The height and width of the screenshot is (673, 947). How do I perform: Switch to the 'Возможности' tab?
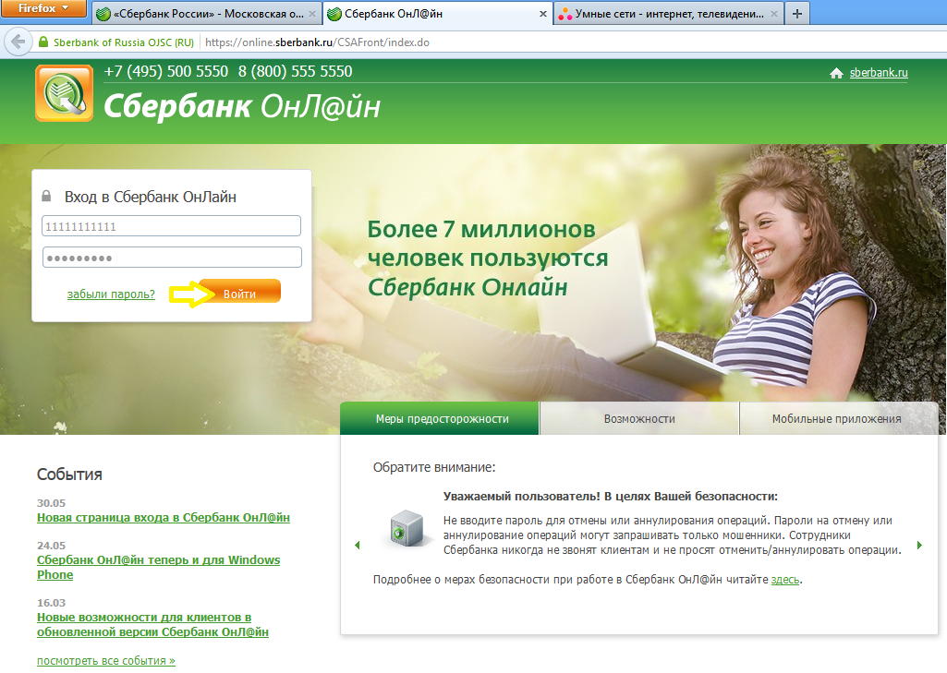pos(639,418)
